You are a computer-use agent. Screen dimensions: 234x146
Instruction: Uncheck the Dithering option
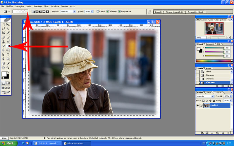[107, 11]
